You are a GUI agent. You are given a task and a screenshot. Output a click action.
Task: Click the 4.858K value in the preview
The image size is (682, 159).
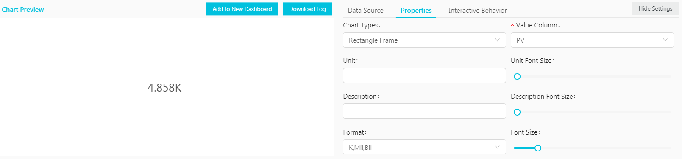[x=164, y=88]
